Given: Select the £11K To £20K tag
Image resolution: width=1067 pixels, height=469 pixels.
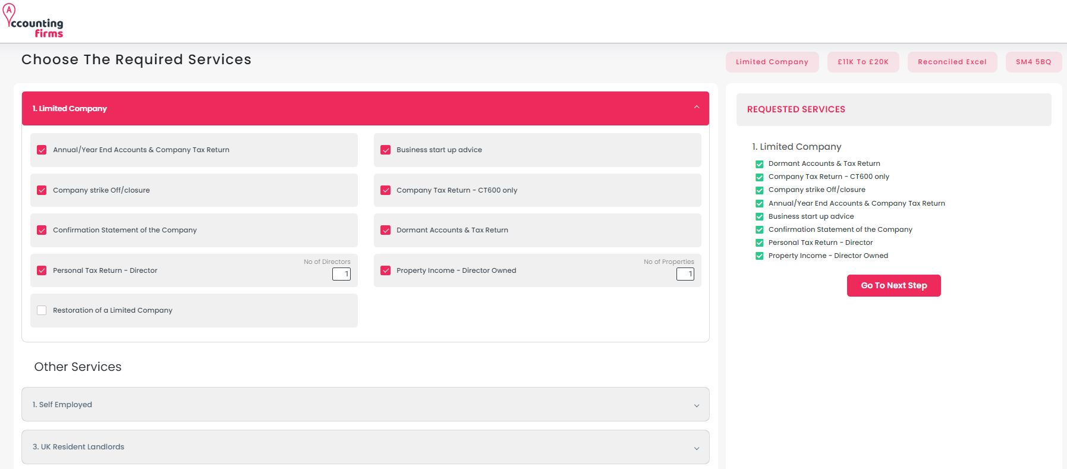Looking at the screenshot, I should 863,62.
